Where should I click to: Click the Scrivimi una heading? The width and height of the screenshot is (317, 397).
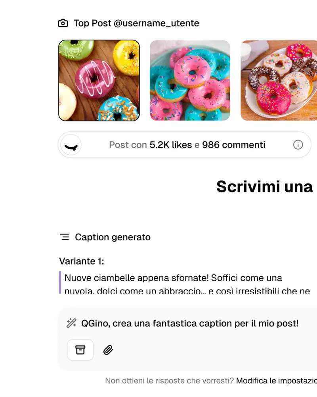[265, 186]
